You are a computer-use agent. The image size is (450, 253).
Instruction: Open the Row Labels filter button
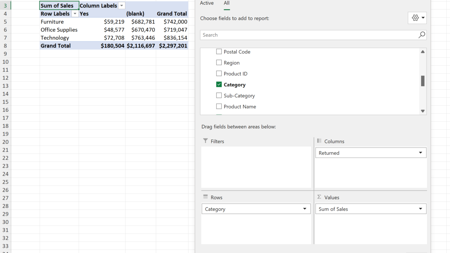pos(75,14)
